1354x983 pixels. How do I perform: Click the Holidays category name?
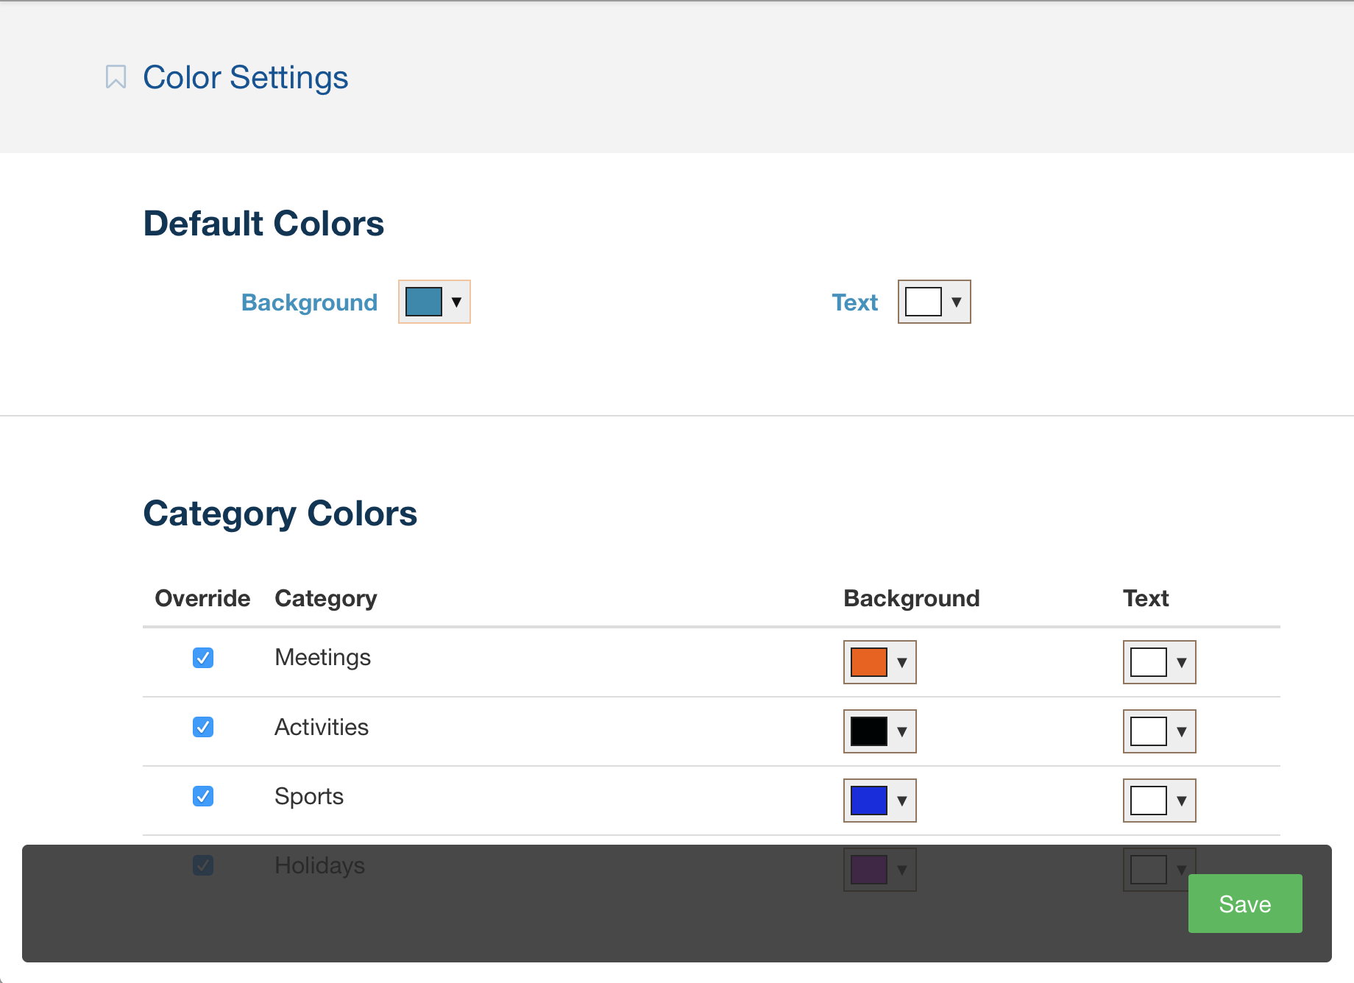319,865
